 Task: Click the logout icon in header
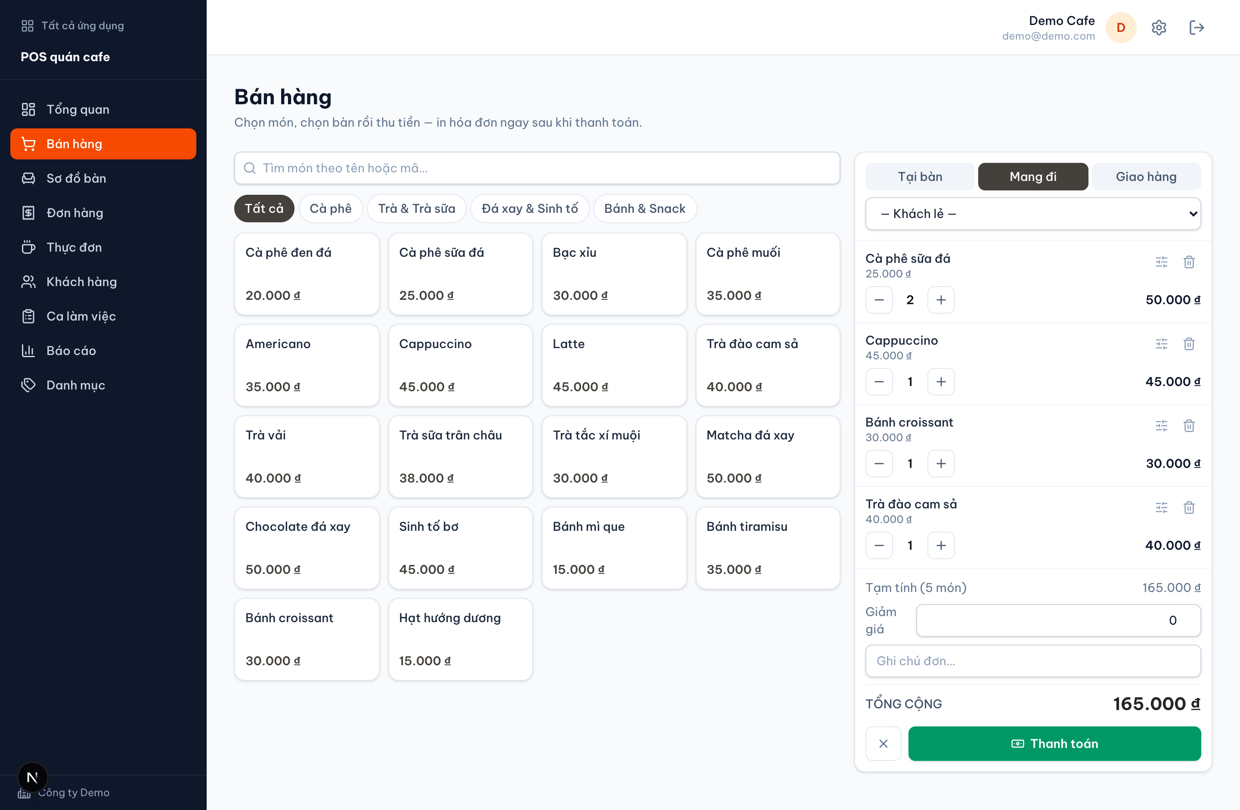coord(1196,28)
